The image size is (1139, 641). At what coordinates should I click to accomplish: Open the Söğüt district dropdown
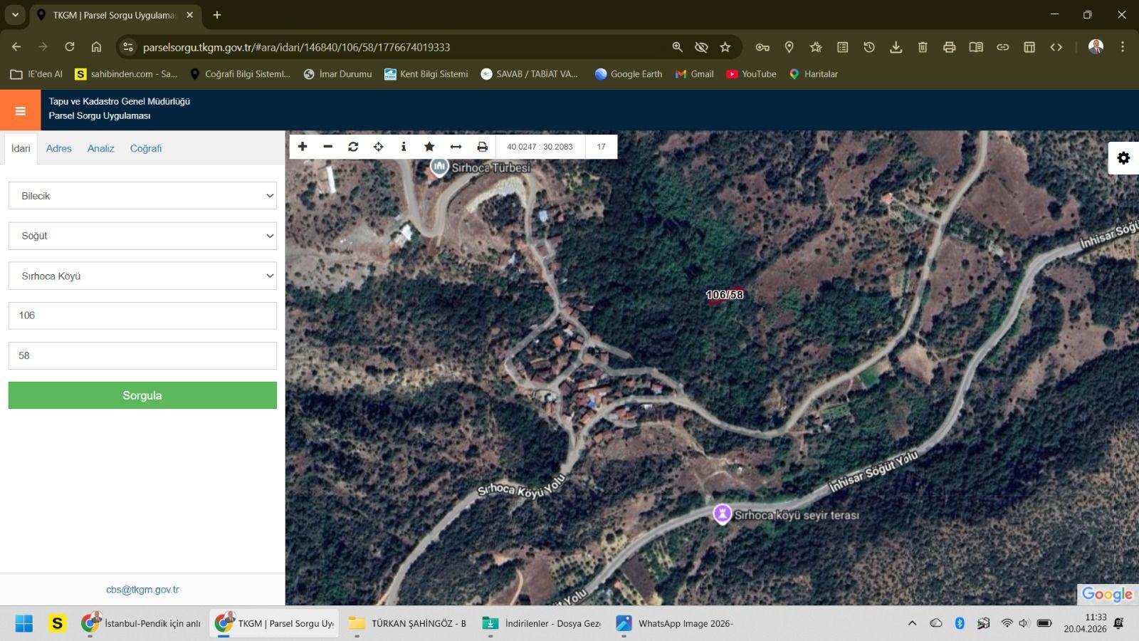click(142, 236)
